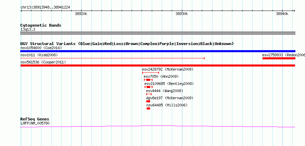The image size is (305, 146).
Task: Select the nsv1011 (Kidd2008) label
Action: [39, 55]
